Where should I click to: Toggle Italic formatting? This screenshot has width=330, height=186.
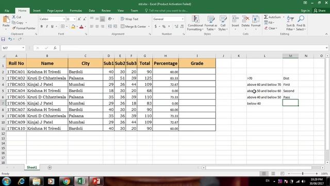(x=47, y=26)
